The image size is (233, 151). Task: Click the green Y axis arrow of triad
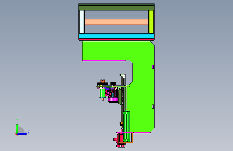tap(17, 129)
